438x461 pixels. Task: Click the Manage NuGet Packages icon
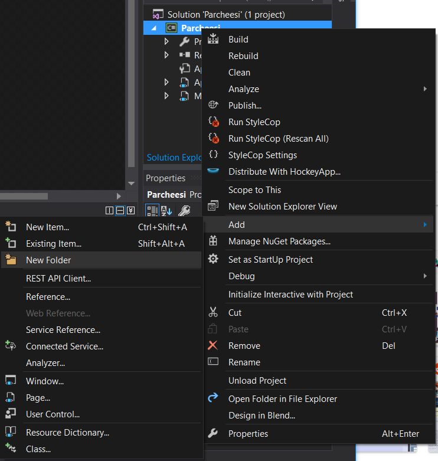click(x=214, y=241)
